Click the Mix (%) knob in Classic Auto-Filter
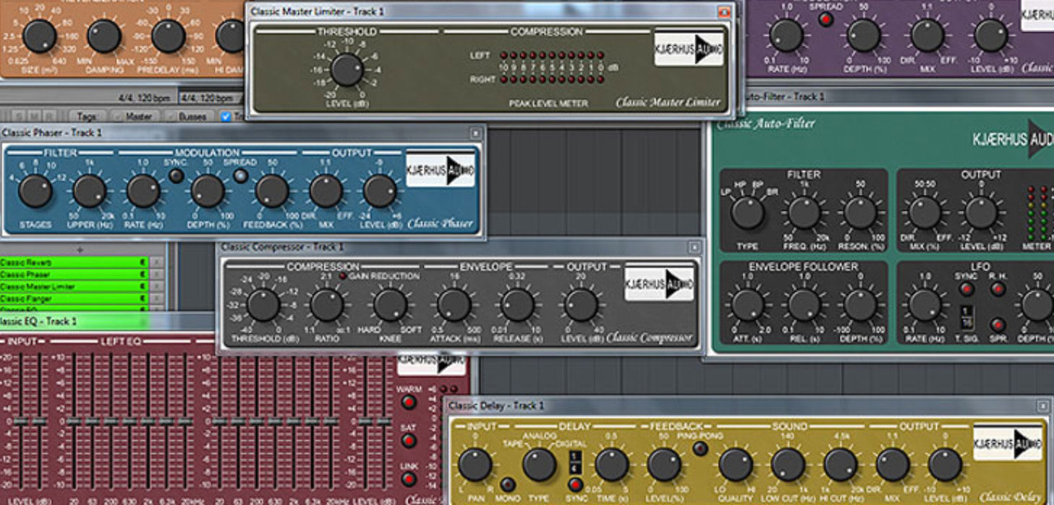 pyautogui.click(x=925, y=212)
